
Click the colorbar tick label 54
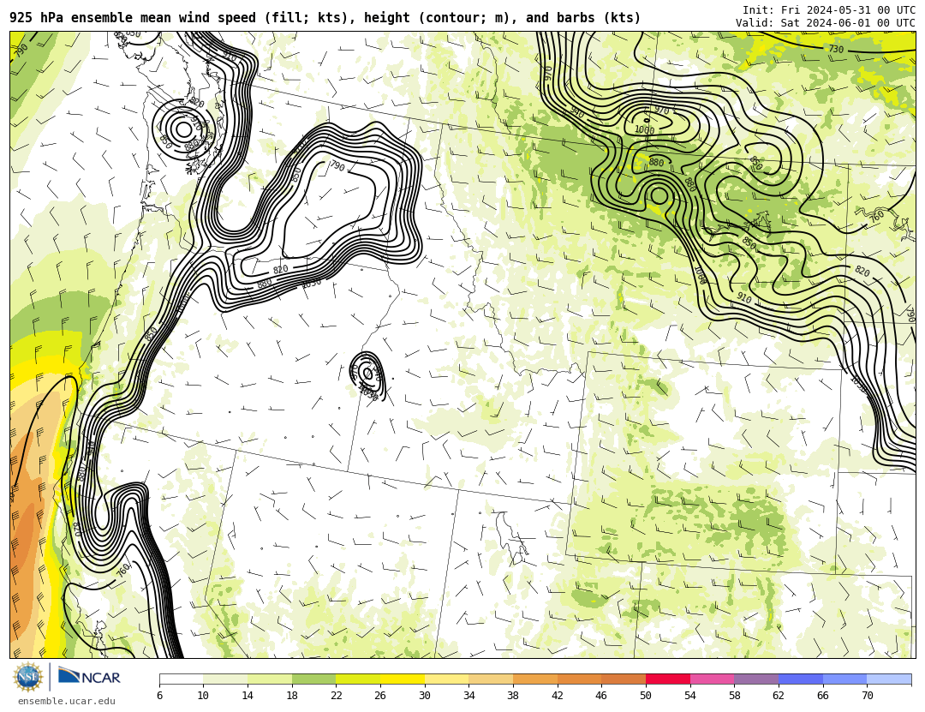point(689,696)
